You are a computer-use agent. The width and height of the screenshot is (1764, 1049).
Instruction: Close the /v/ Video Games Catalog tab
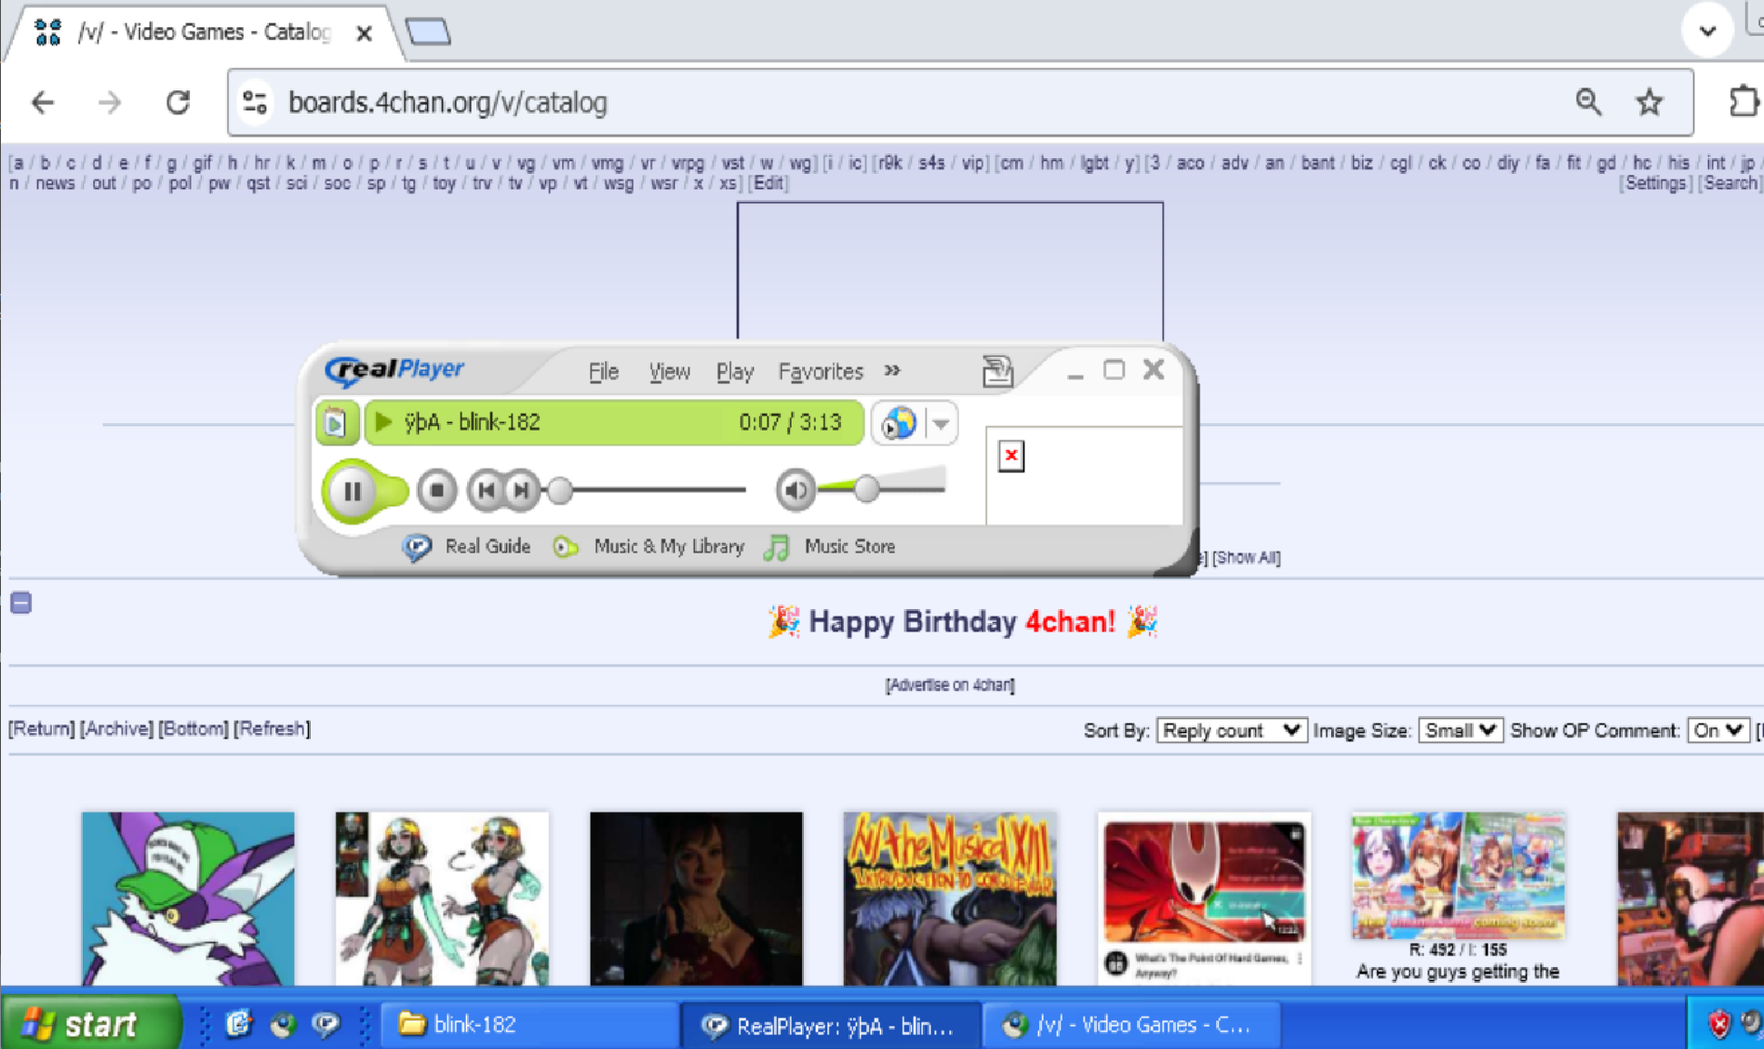365,33
